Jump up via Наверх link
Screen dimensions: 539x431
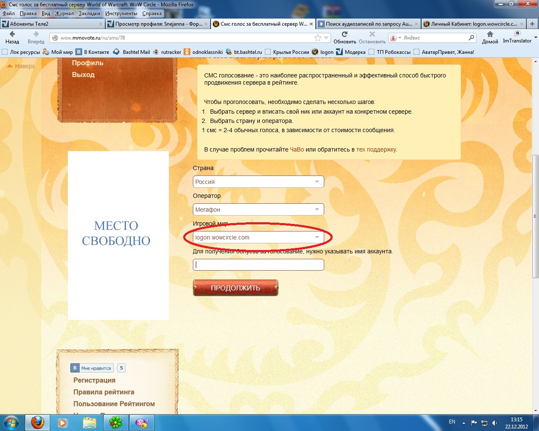tap(21, 66)
